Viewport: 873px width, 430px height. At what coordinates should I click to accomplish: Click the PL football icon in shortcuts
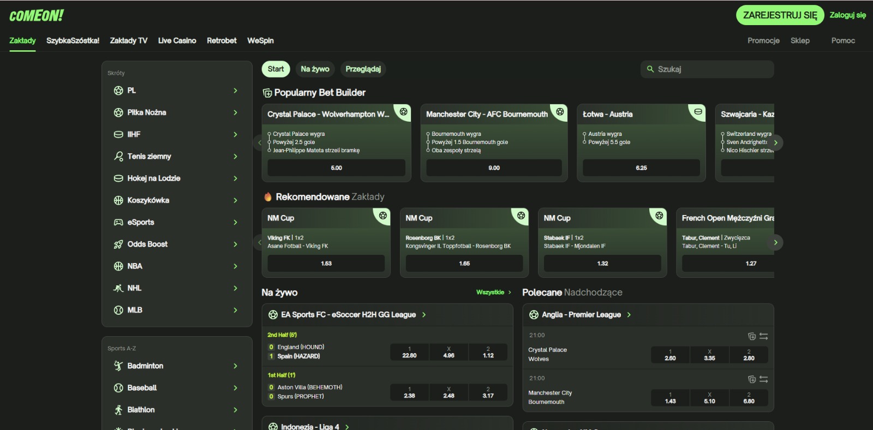pos(118,91)
